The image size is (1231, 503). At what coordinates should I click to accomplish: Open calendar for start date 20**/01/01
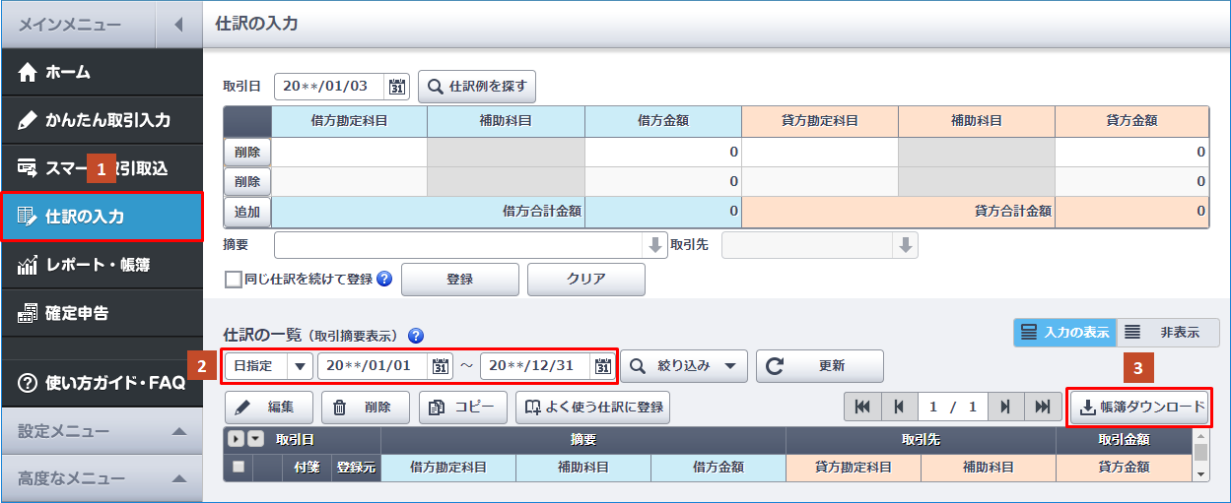click(441, 366)
